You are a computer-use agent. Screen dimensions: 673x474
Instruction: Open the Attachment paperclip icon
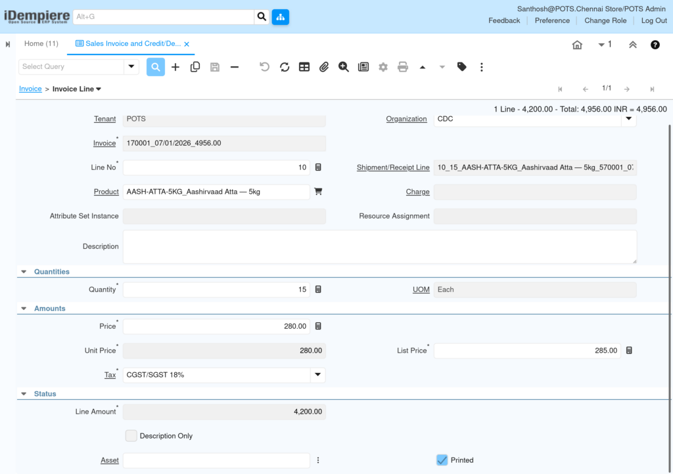pos(323,67)
